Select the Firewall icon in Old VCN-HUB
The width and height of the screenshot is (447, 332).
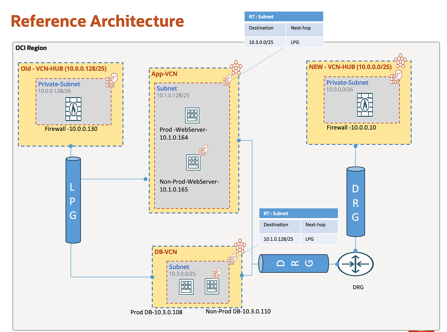pyautogui.click(x=73, y=109)
